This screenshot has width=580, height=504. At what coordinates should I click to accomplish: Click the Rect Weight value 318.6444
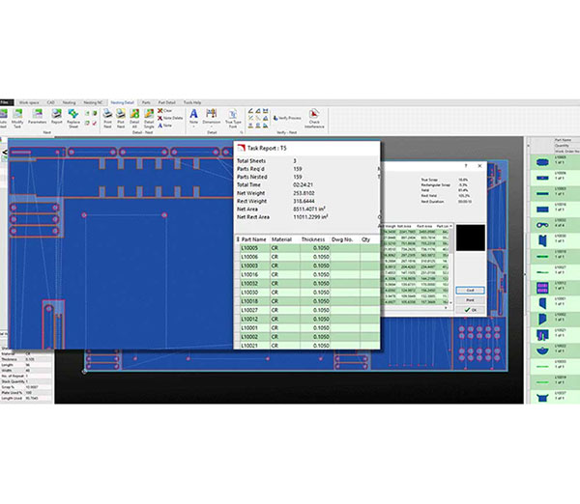304,201
